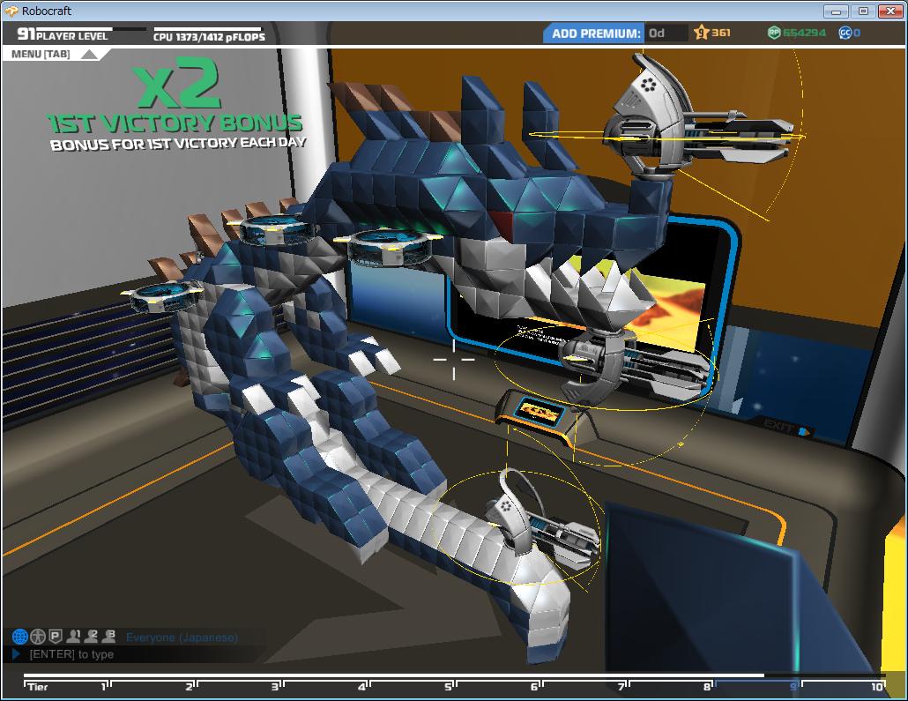Image resolution: width=908 pixels, height=701 pixels.
Task: Click the premium days remaining field
Action: pos(666,33)
